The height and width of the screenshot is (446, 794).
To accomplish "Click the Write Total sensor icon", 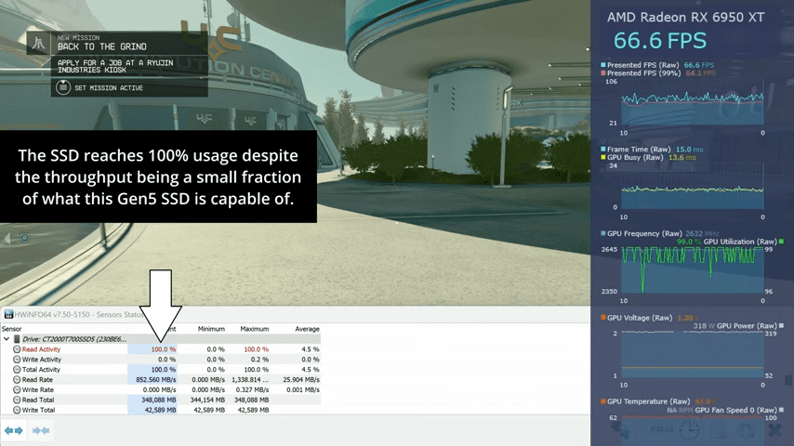I will (x=17, y=410).
